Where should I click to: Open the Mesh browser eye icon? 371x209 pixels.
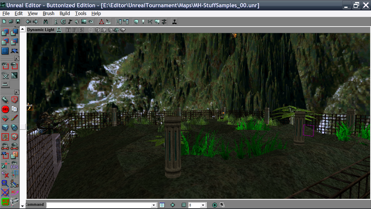pos(91,21)
